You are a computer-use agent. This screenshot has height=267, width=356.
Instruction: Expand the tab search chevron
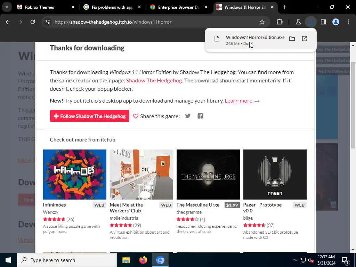(x=7, y=7)
